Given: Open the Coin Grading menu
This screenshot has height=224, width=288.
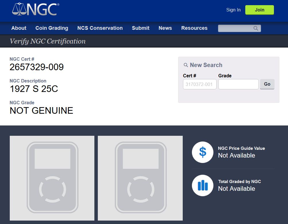Looking at the screenshot, I should point(52,28).
